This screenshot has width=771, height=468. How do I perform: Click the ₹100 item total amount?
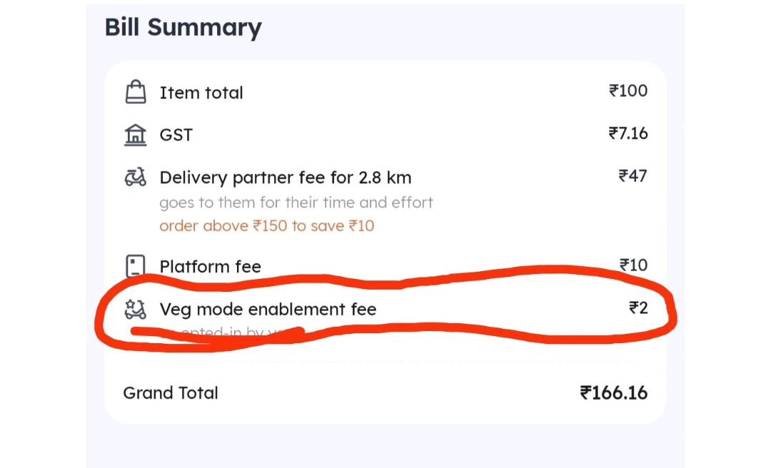coord(628,91)
